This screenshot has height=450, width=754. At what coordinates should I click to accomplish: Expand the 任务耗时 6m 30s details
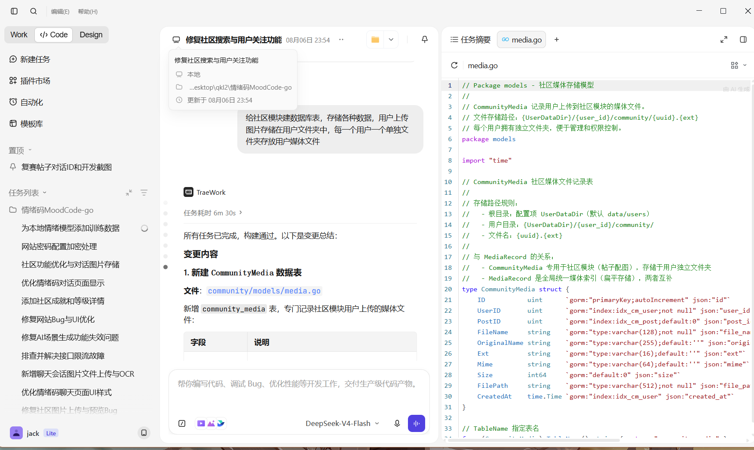pyautogui.click(x=213, y=213)
